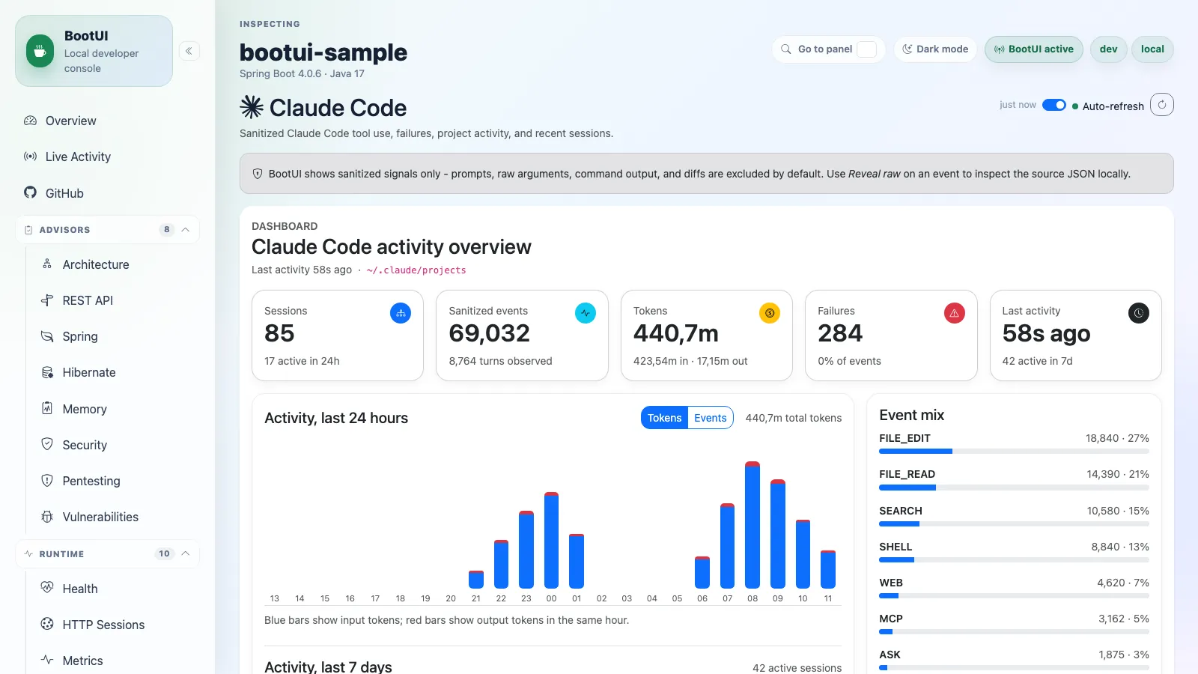This screenshot has height=674, width=1198.
Task: Click the BootUI active status pill
Action: point(1034,49)
